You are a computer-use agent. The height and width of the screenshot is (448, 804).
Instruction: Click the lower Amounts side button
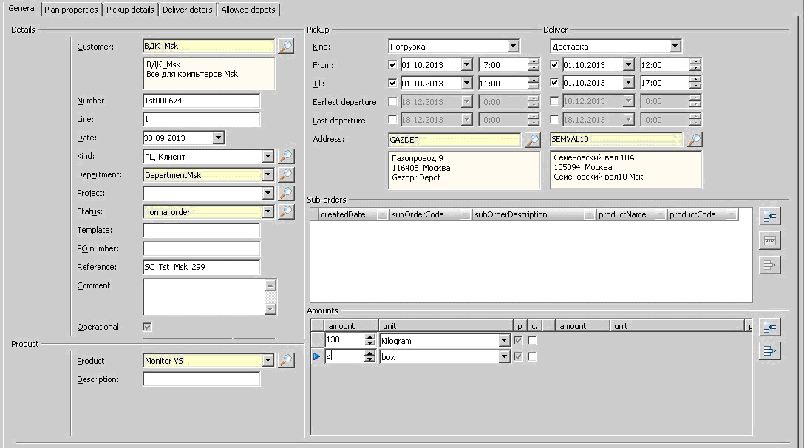[770, 351]
